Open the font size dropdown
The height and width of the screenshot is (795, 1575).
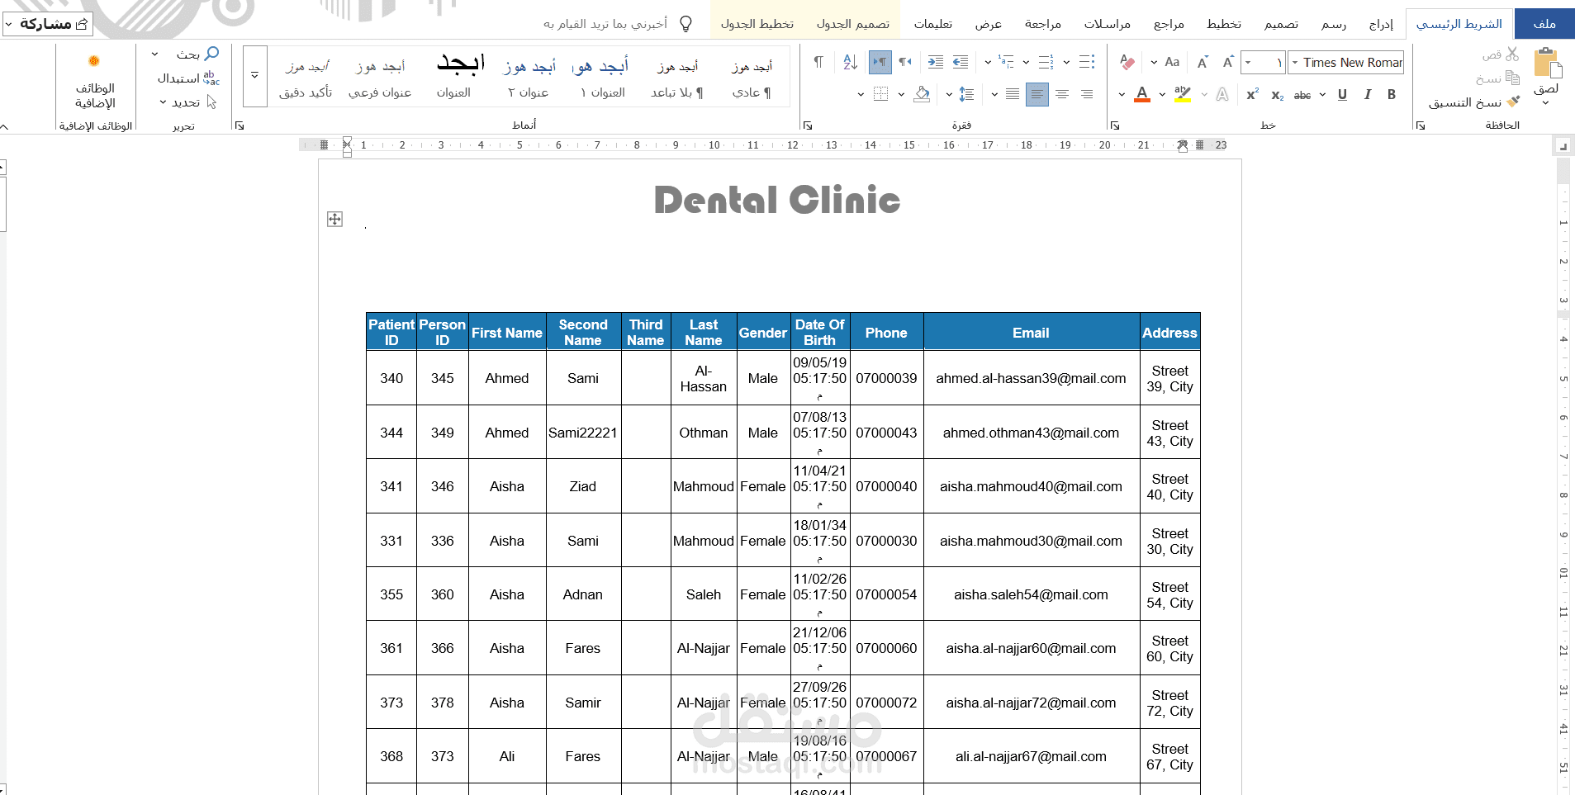pyautogui.click(x=1248, y=62)
